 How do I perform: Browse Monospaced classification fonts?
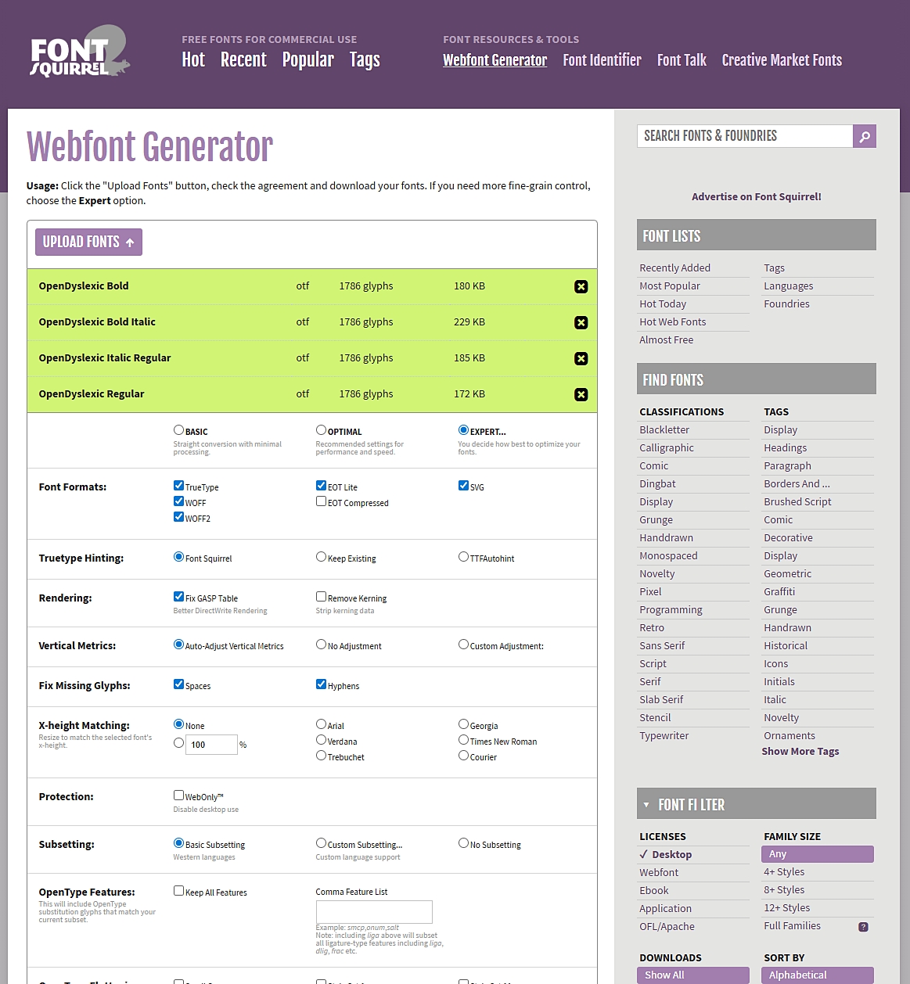click(x=668, y=555)
